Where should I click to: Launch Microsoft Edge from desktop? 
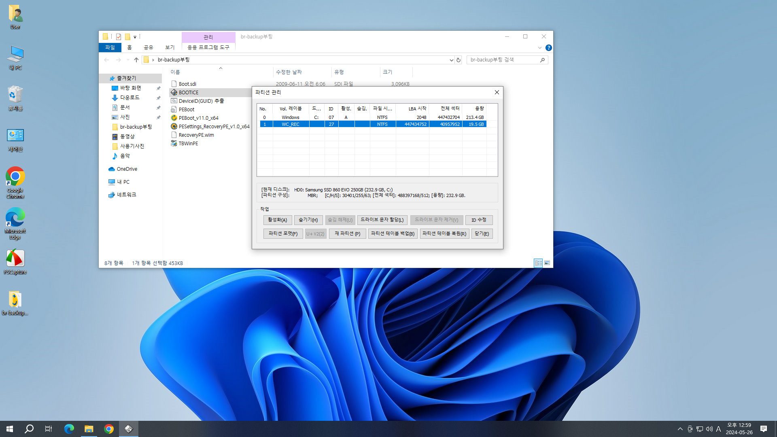(x=15, y=224)
